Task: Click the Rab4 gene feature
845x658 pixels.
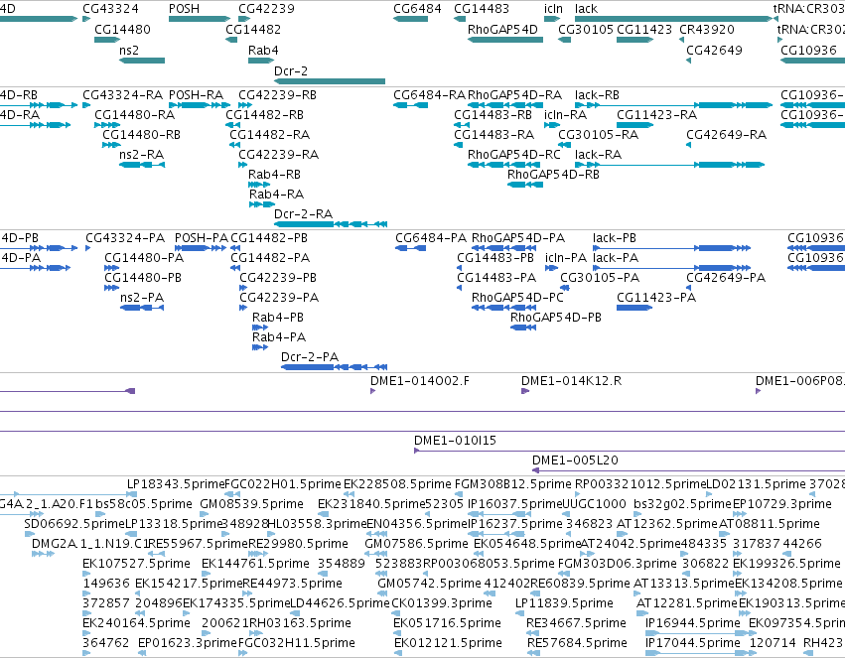Action: [x=261, y=61]
